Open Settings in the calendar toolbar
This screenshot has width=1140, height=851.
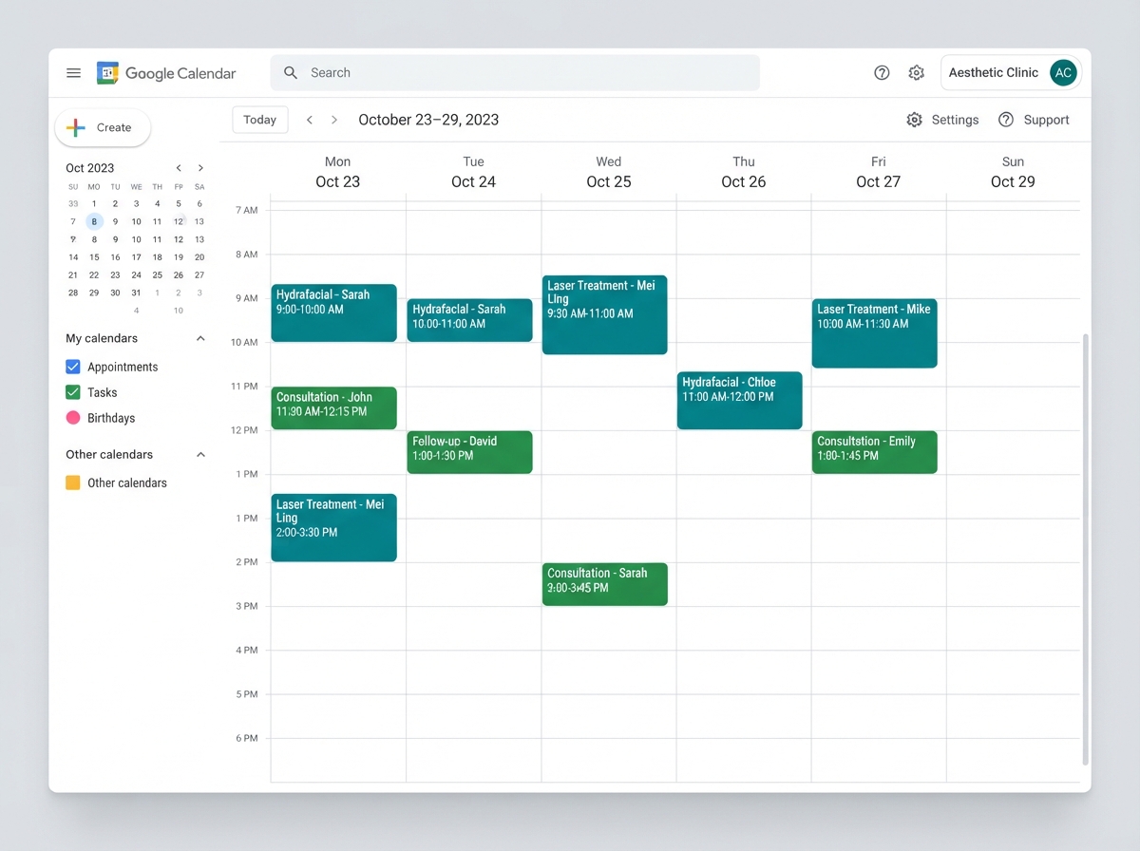942,120
